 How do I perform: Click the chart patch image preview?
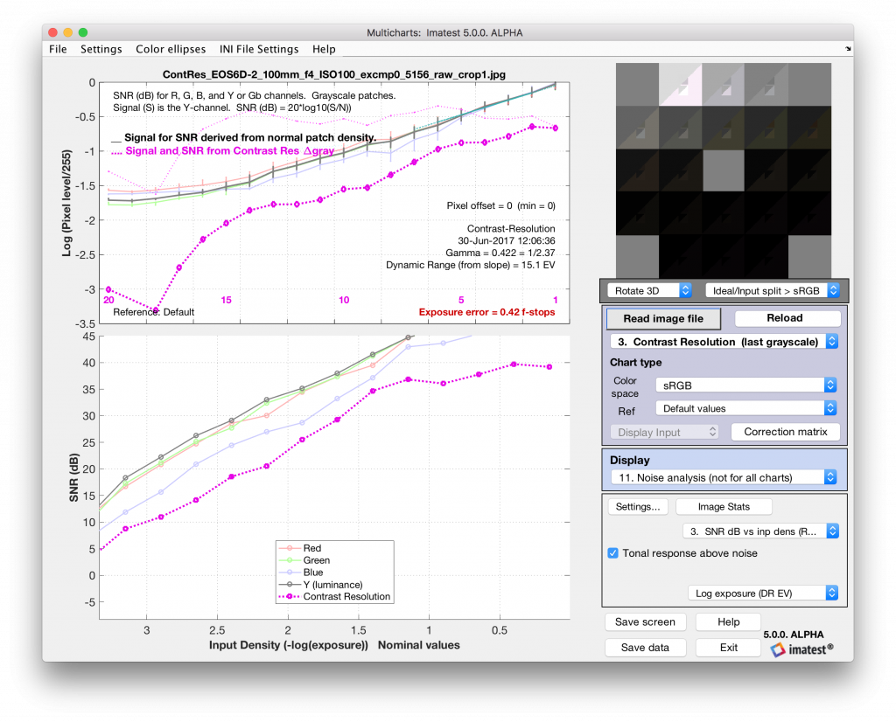(x=724, y=170)
